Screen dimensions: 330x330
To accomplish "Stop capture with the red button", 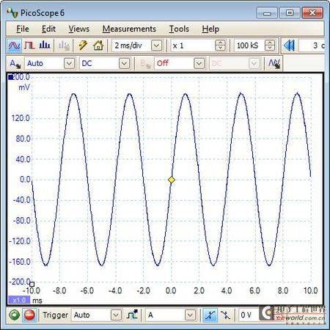I will [x=29, y=315].
